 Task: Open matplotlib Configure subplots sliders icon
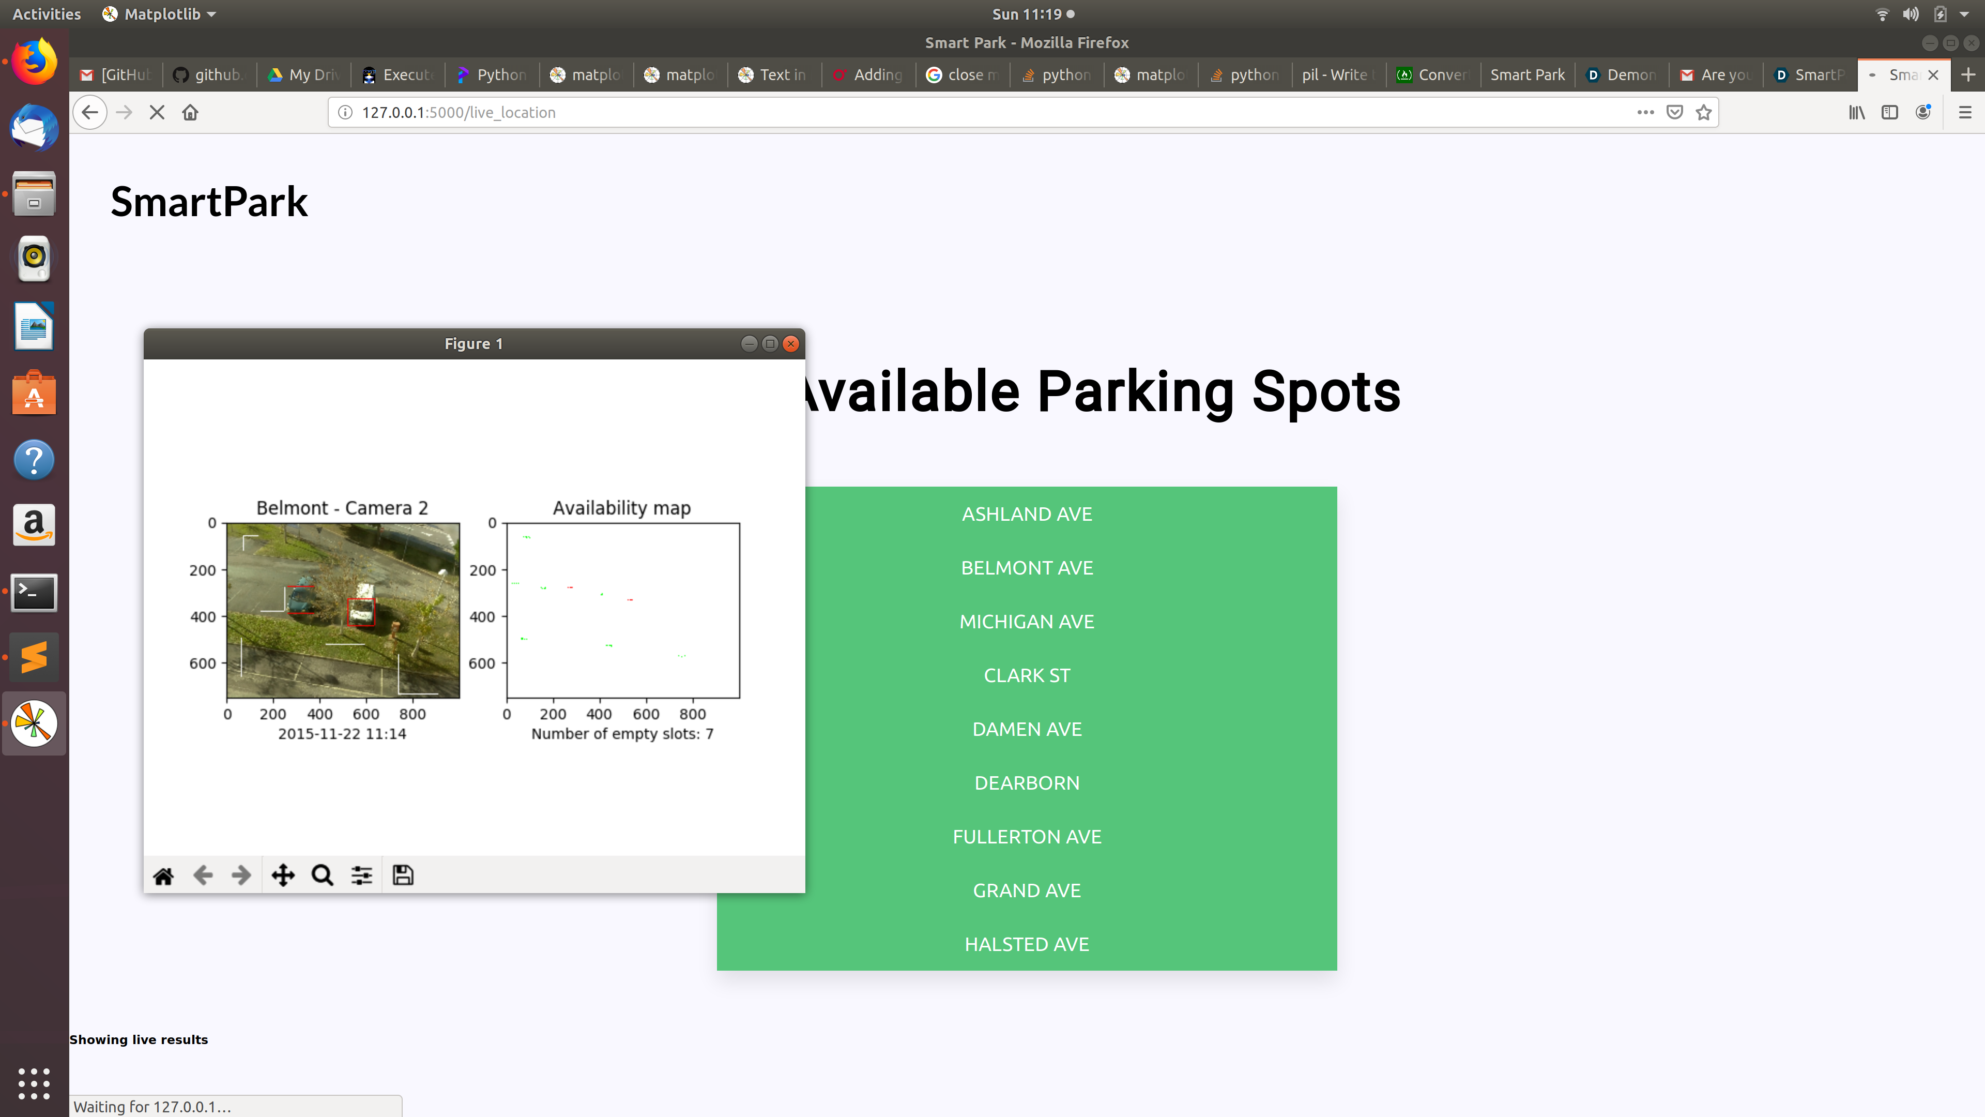(361, 876)
